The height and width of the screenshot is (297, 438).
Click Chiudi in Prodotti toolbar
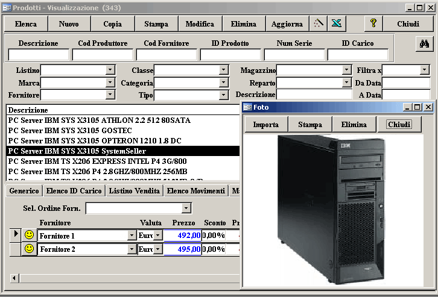click(x=408, y=23)
